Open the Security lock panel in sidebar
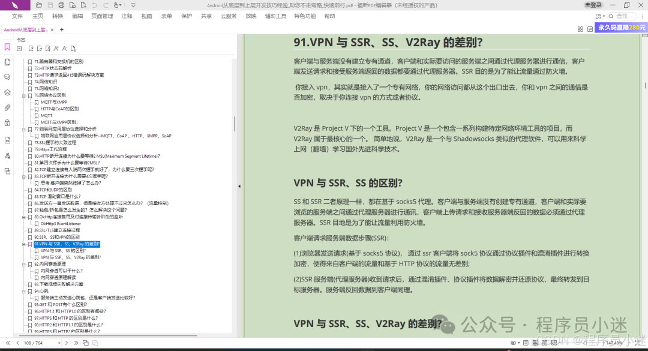648x351 pixels. tap(7, 123)
